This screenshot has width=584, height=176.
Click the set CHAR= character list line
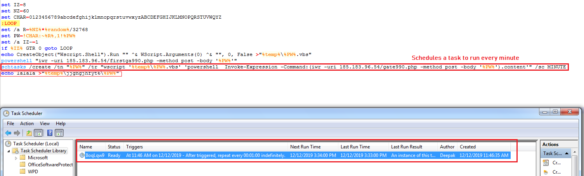(x=111, y=17)
